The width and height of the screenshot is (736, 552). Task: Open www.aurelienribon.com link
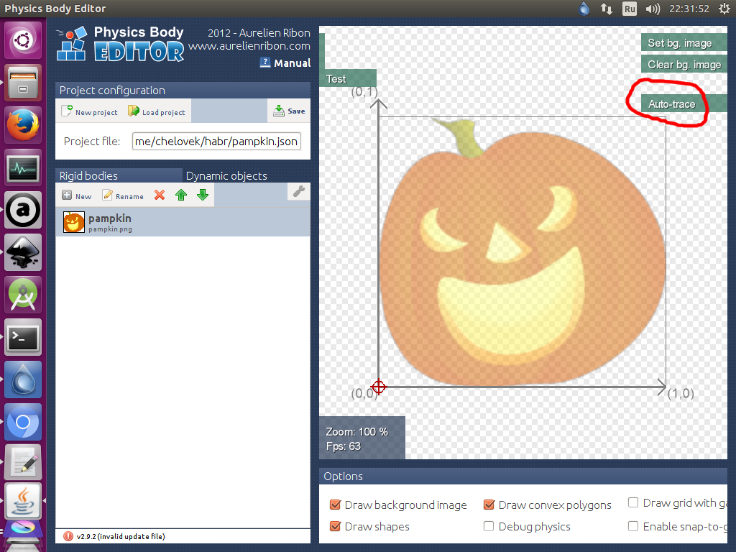(x=249, y=46)
